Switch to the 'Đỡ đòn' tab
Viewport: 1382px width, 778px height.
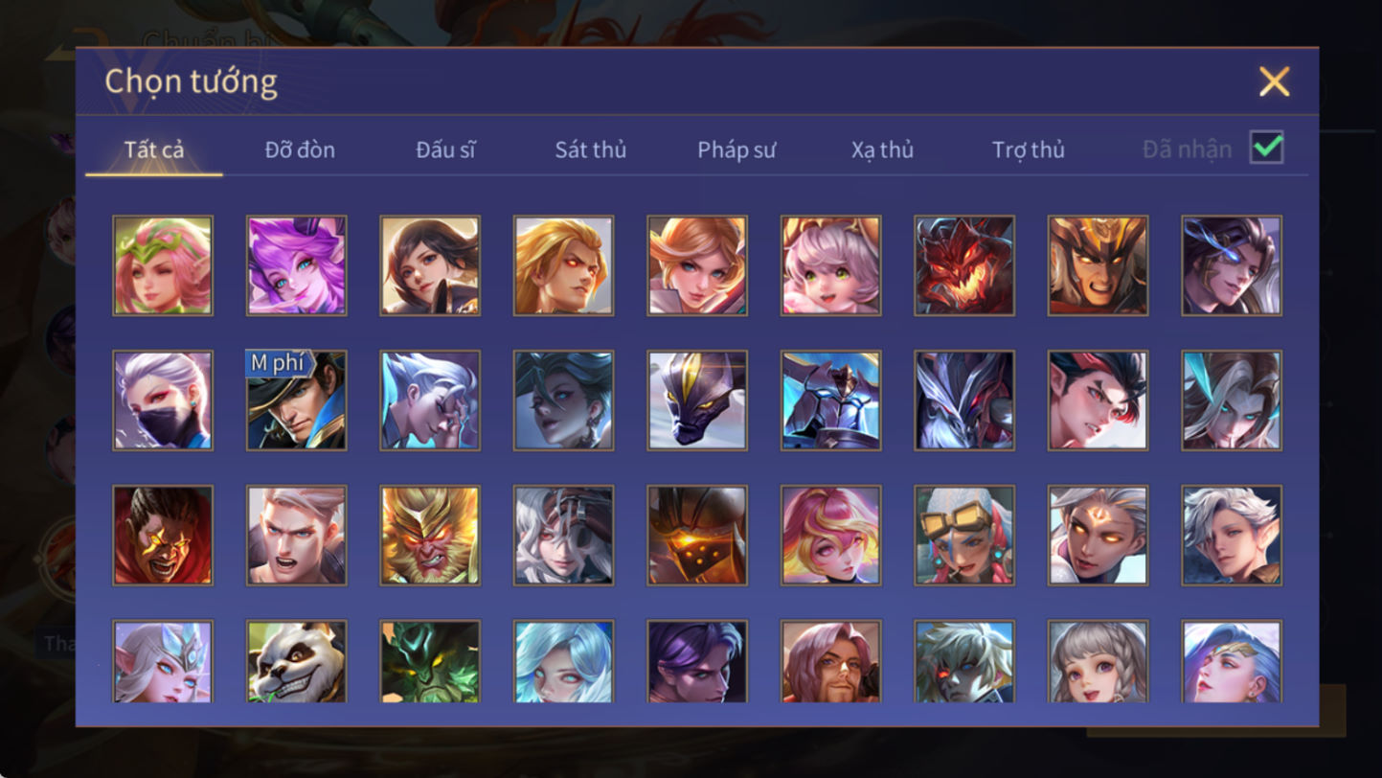300,149
